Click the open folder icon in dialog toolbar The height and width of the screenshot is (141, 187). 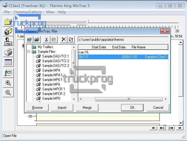[x=37, y=40]
